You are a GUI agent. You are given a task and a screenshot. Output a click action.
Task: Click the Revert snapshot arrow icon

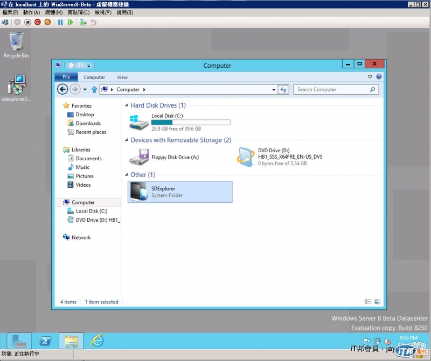[93, 22]
